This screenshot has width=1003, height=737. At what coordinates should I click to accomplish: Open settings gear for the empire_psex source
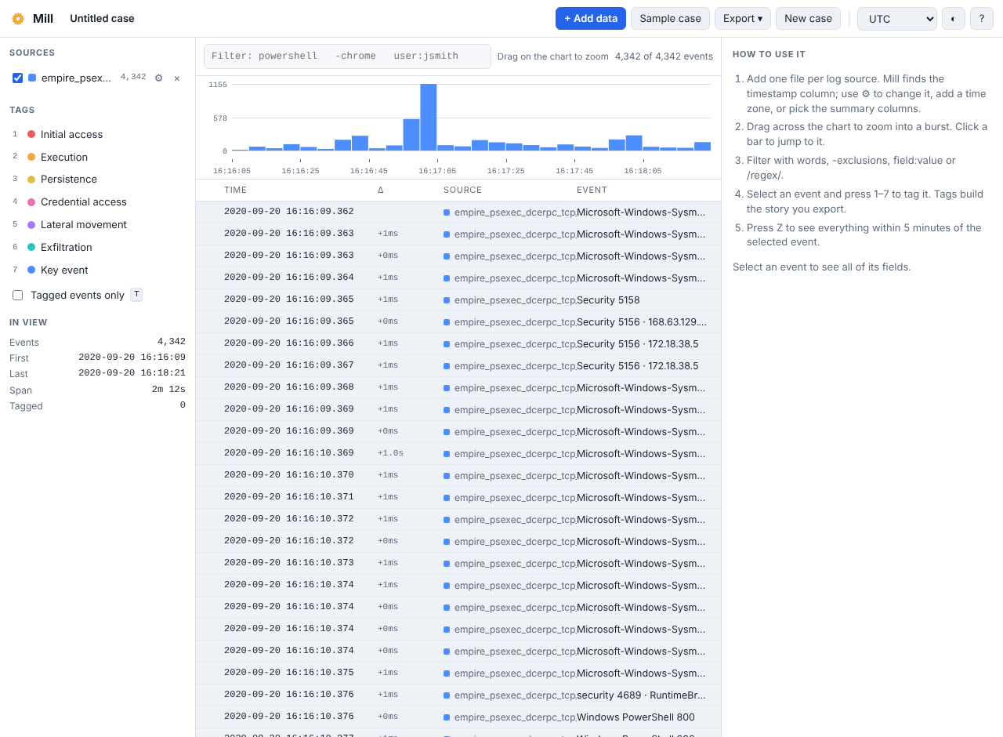coord(158,78)
